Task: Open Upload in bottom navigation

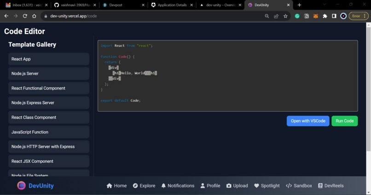Action: pos(237,186)
